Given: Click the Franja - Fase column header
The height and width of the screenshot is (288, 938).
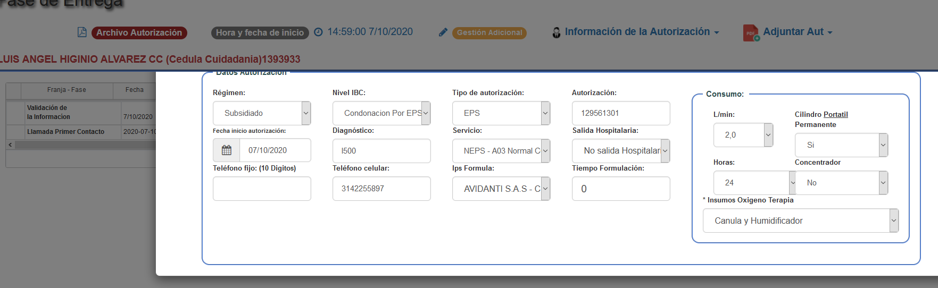Looking at the screenshot, I should coord(67,90).
